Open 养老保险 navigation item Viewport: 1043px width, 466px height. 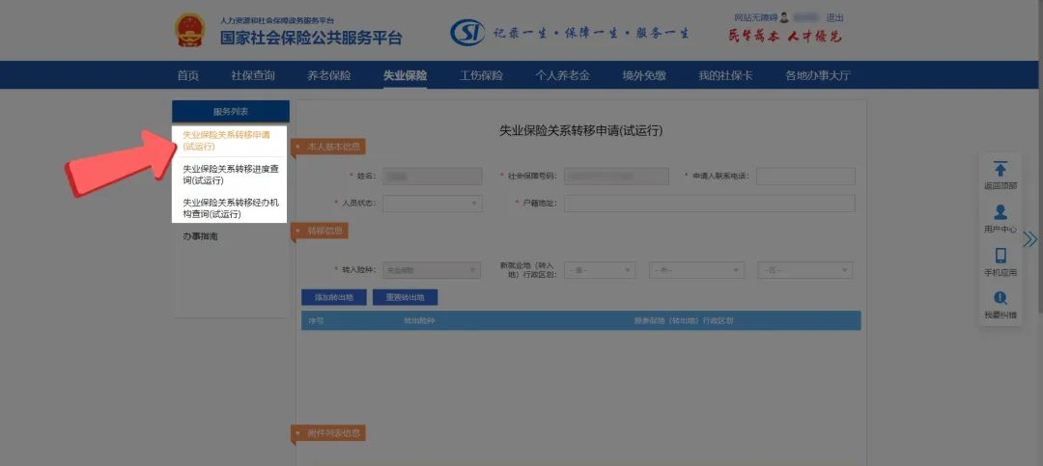pyautogui.click(x=328, y=75)
